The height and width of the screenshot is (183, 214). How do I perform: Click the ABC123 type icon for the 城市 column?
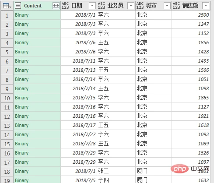pos(140,6)
